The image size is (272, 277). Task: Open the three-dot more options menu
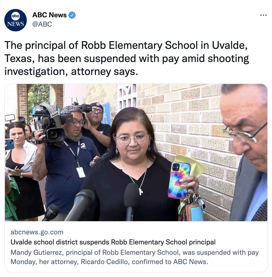[263, 15]
